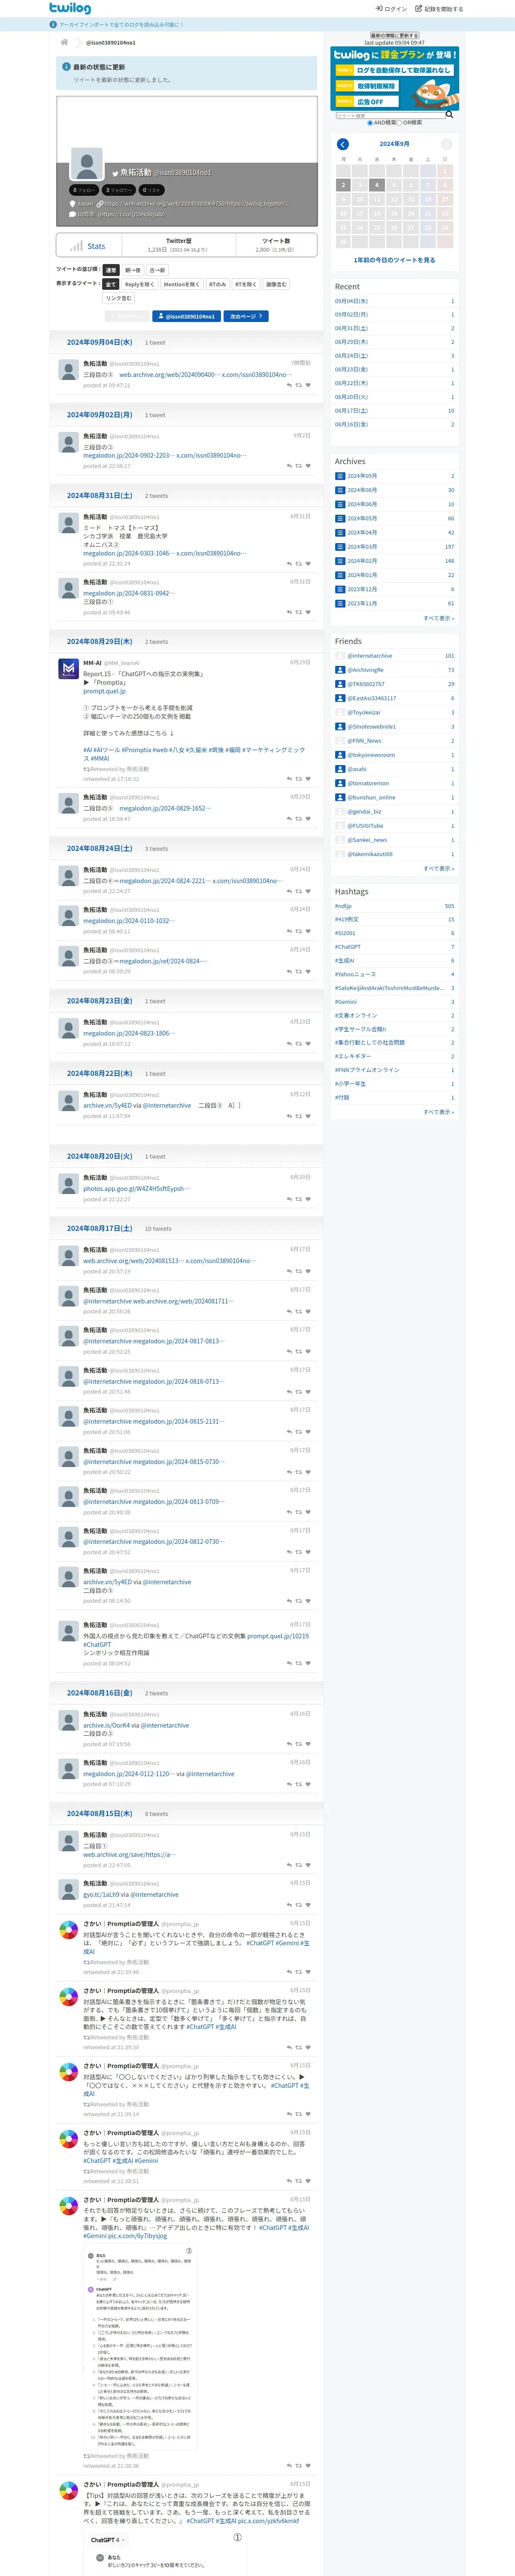
Task: Expand Hashtags with すべて表示 link
Action: pyautogui.click(x=438, y=1112)
